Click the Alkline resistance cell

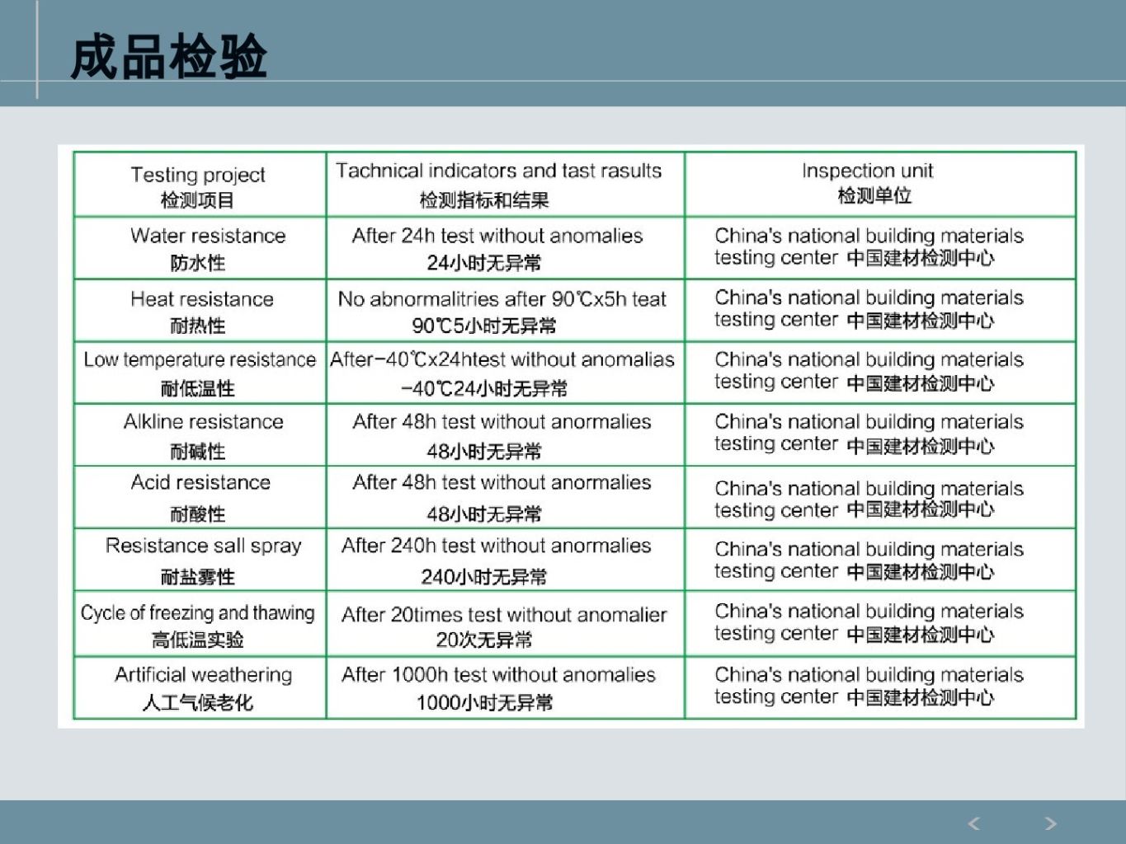click(x=200, y=435)
